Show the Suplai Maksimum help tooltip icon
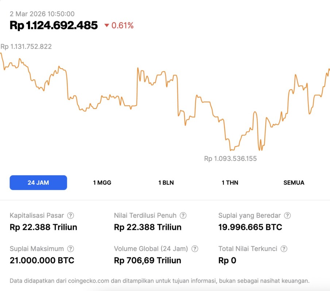The height and width of the screenshot is (291, 330). tap(71, 249)
